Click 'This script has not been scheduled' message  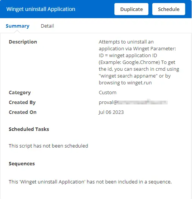tap(48, 146)
